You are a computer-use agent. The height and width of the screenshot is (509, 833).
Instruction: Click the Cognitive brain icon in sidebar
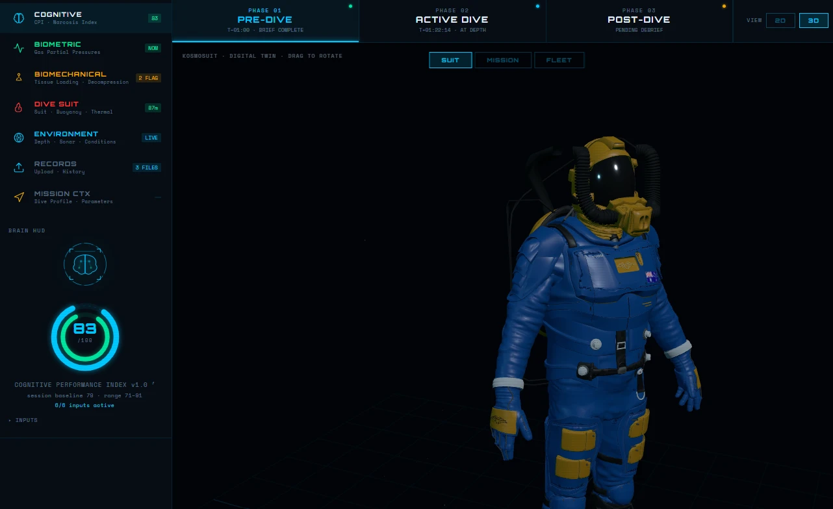pos(19,18)
